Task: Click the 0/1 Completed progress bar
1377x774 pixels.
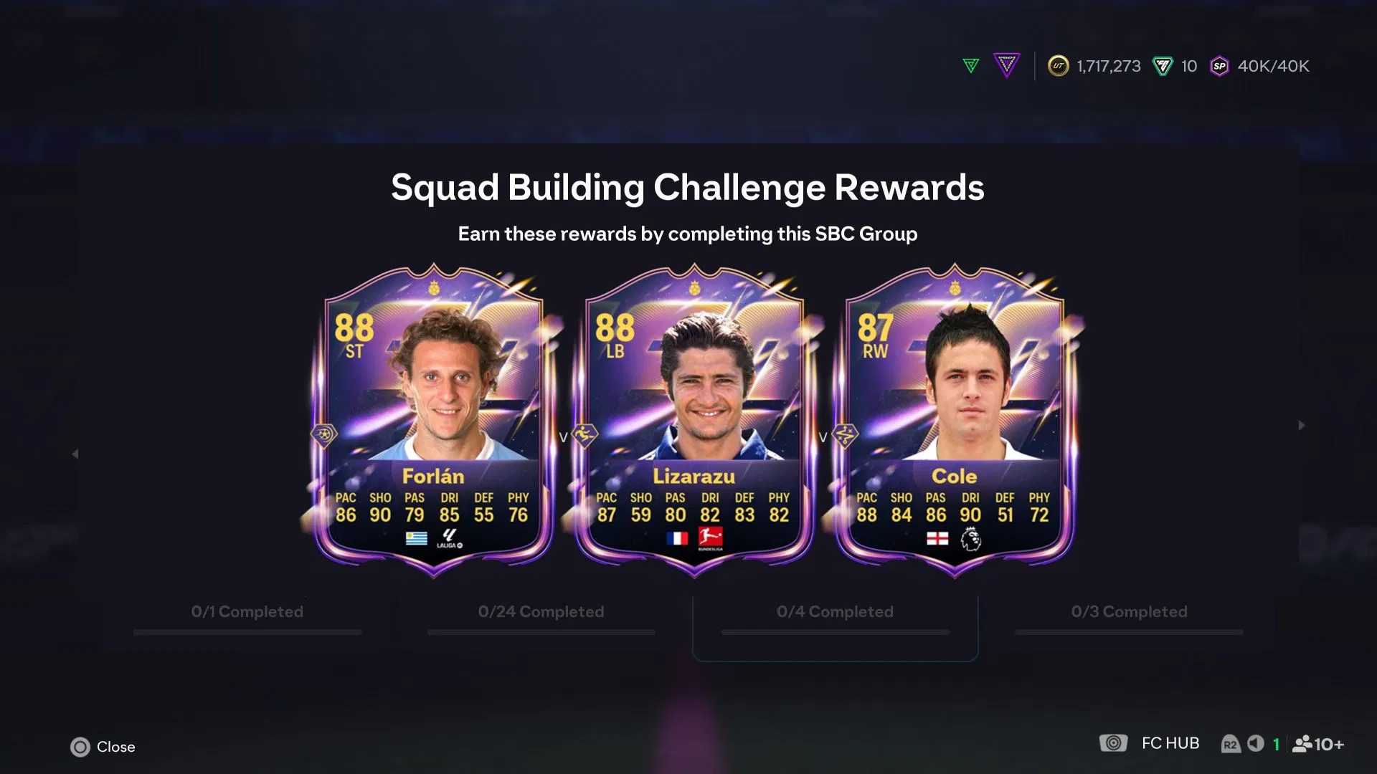Action: point(247,632)
